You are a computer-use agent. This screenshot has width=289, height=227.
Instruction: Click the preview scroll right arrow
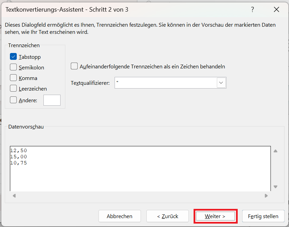[266, 196]
